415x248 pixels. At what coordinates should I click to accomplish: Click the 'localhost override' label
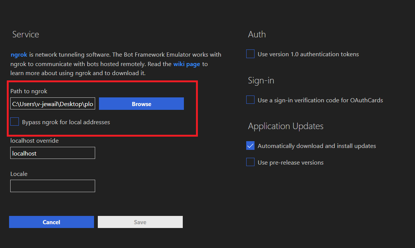point(34,140)
